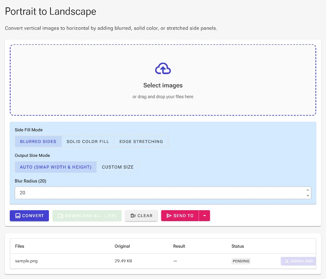Open the Send To dropdown arrow
Viewport: 326px width, 279px height.
point(205,215)
